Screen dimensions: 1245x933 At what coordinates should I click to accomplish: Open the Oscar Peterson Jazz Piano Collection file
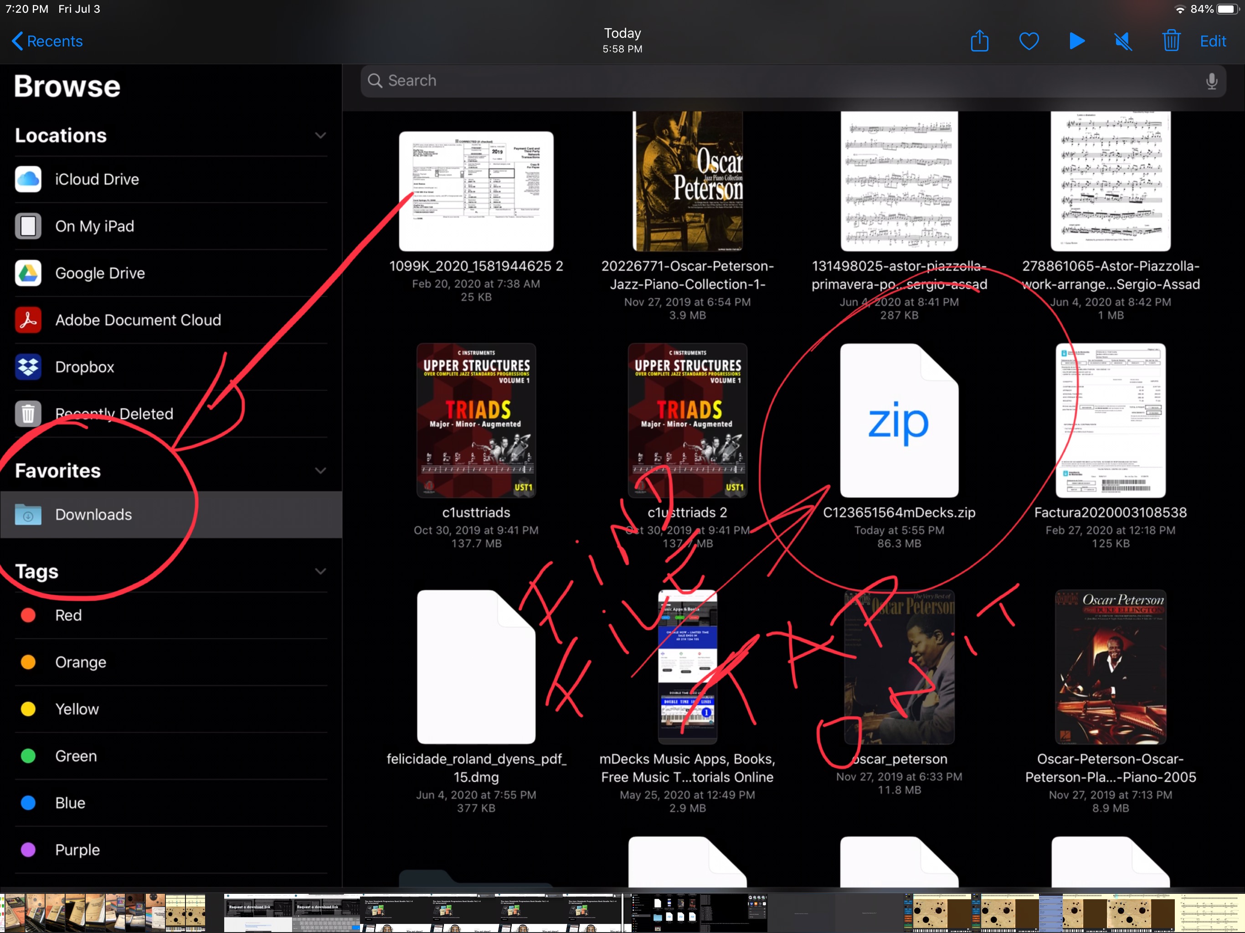click(x=687, y=181)
